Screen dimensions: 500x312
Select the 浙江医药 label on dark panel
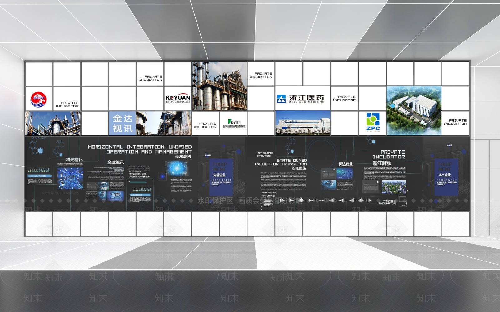pyautogui.click(x=299, y=168)
